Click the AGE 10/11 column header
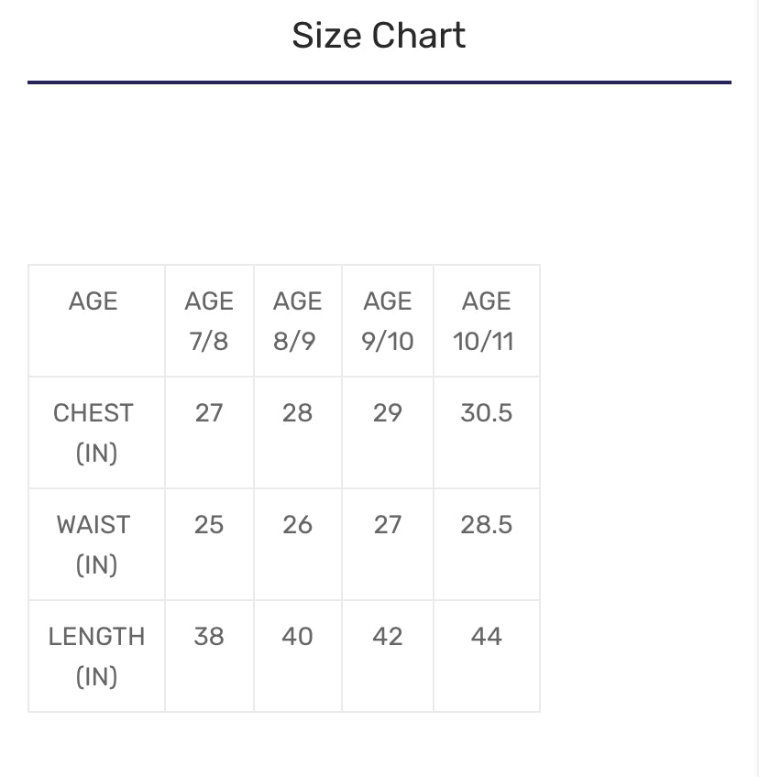759x777 pixels. [x=486, y=321]
